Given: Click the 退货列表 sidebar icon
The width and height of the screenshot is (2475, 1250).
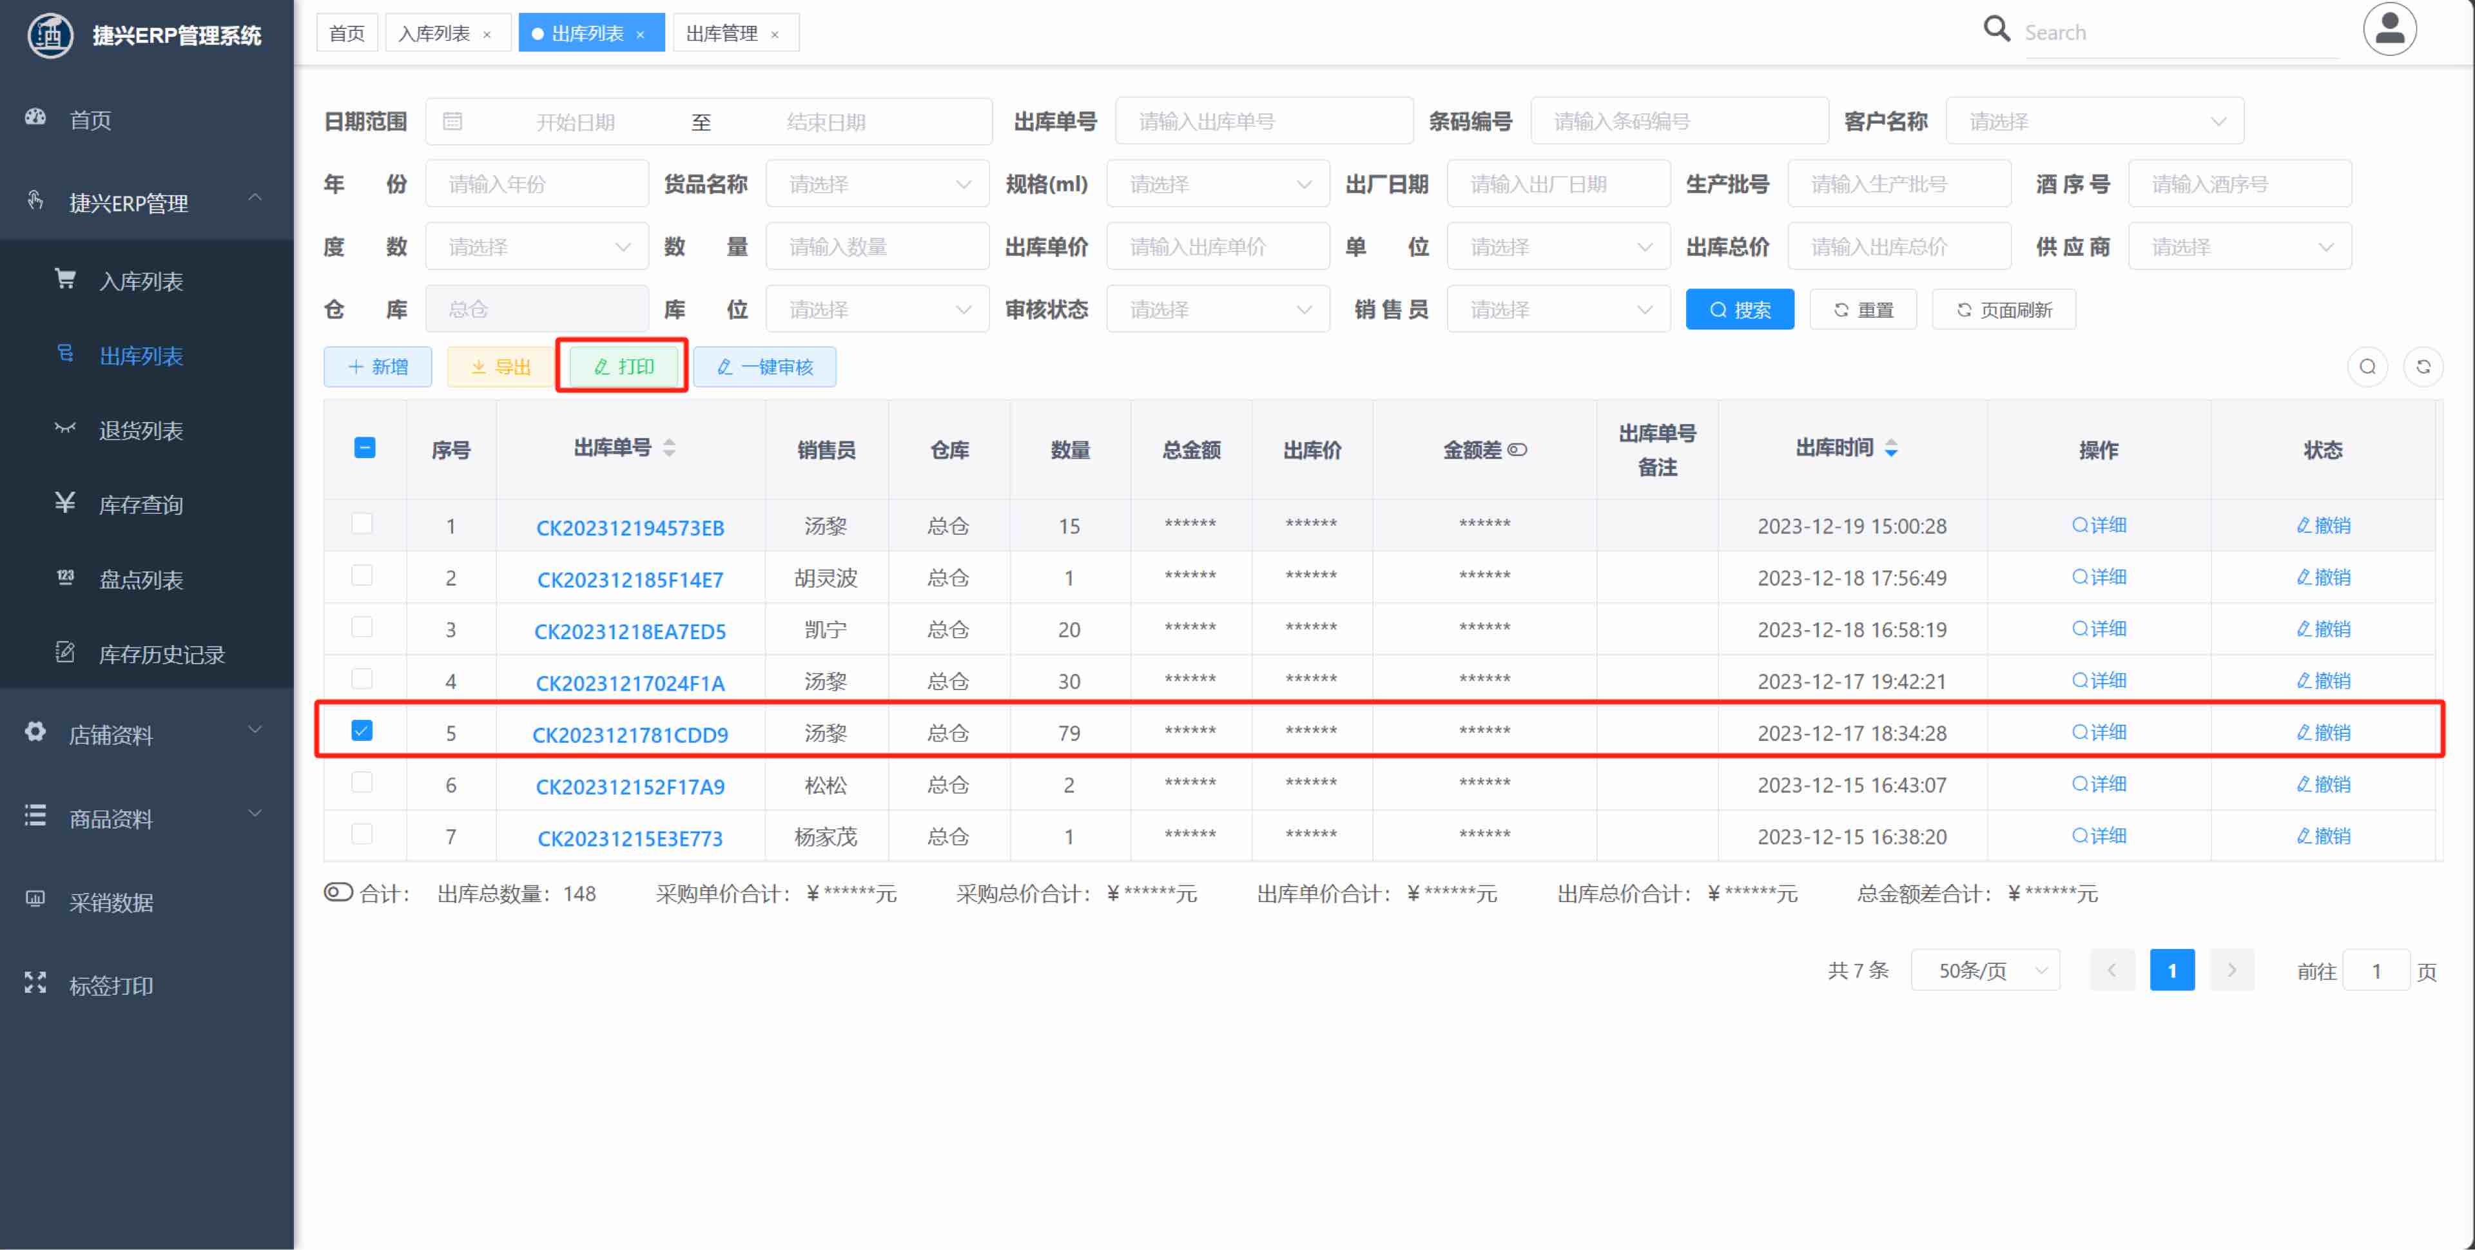Looking at the screenshot, I should click(x=65, y=428).
